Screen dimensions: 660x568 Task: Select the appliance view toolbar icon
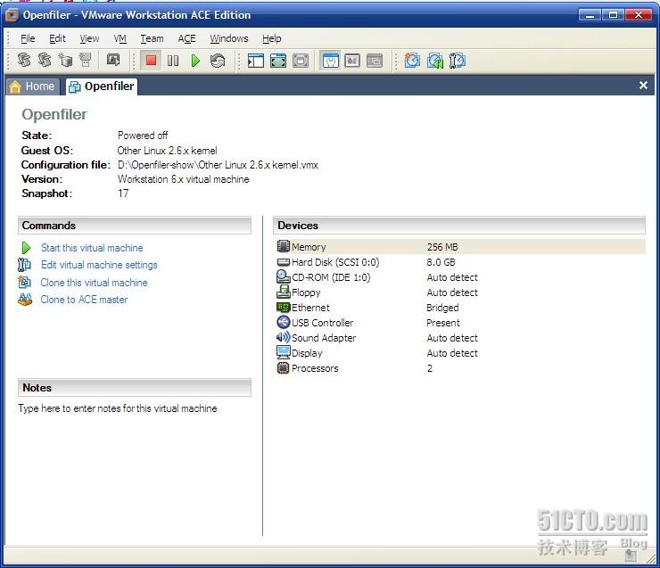[x=352, y=61]
